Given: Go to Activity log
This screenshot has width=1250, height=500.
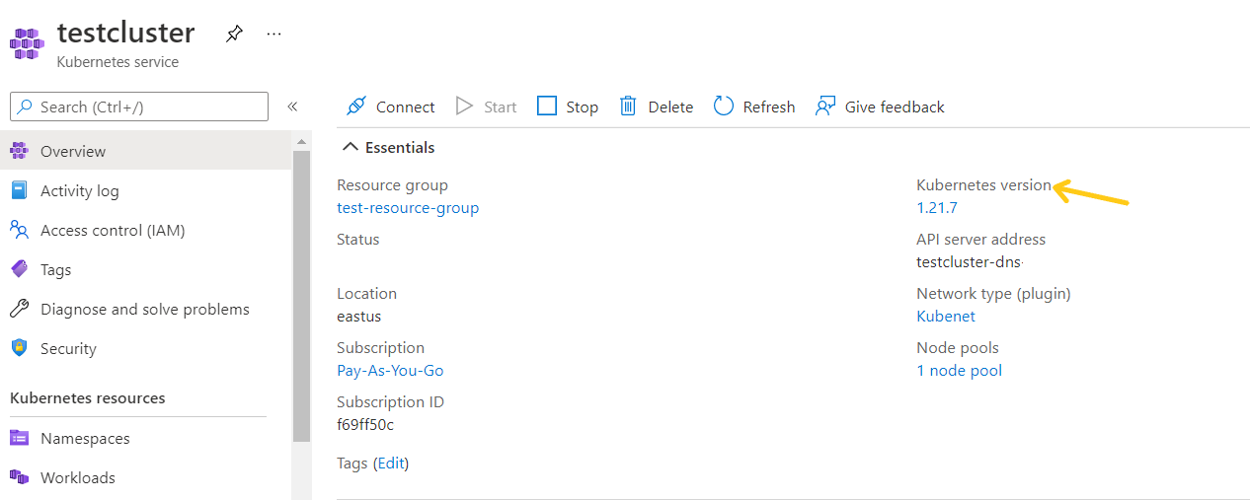Looking at the screenshot, I should coord(79,190).
